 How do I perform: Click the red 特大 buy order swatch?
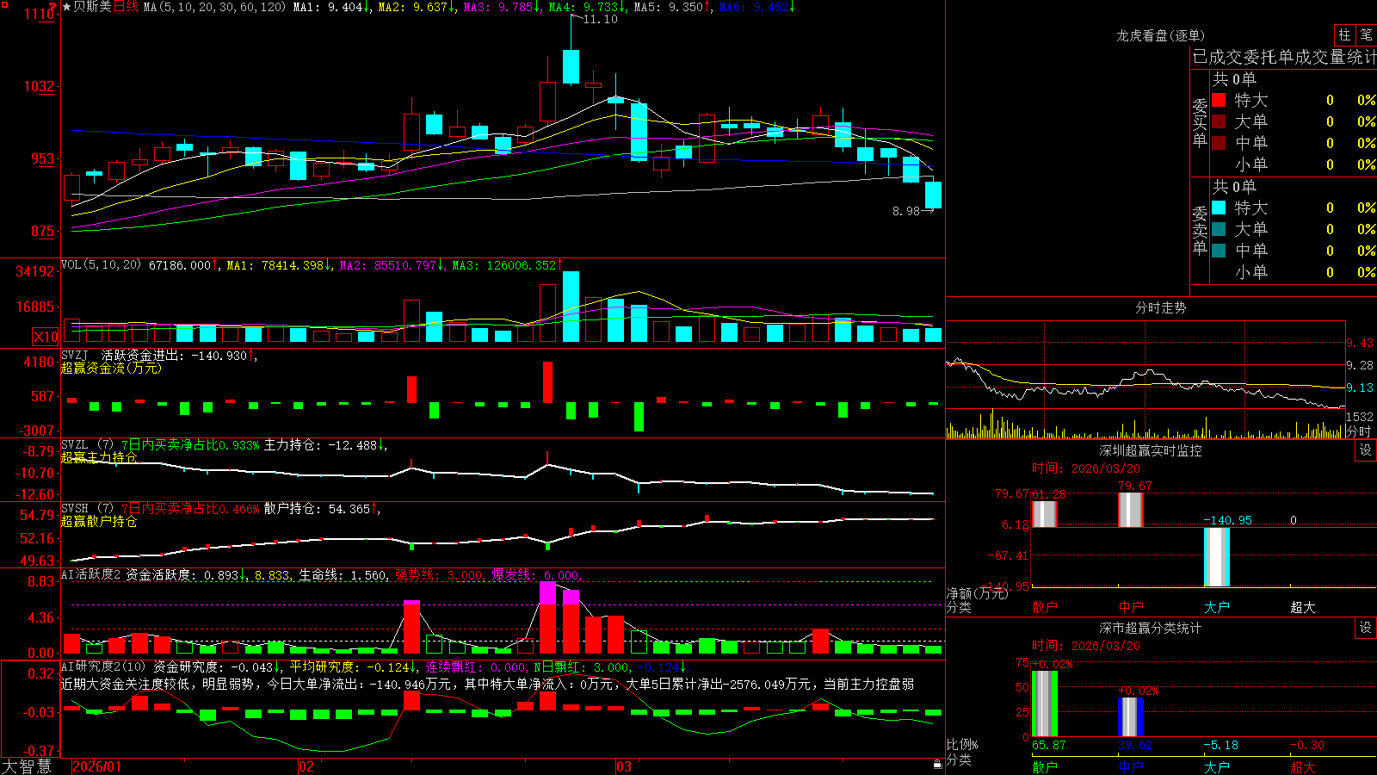(x=1219, y=100)
